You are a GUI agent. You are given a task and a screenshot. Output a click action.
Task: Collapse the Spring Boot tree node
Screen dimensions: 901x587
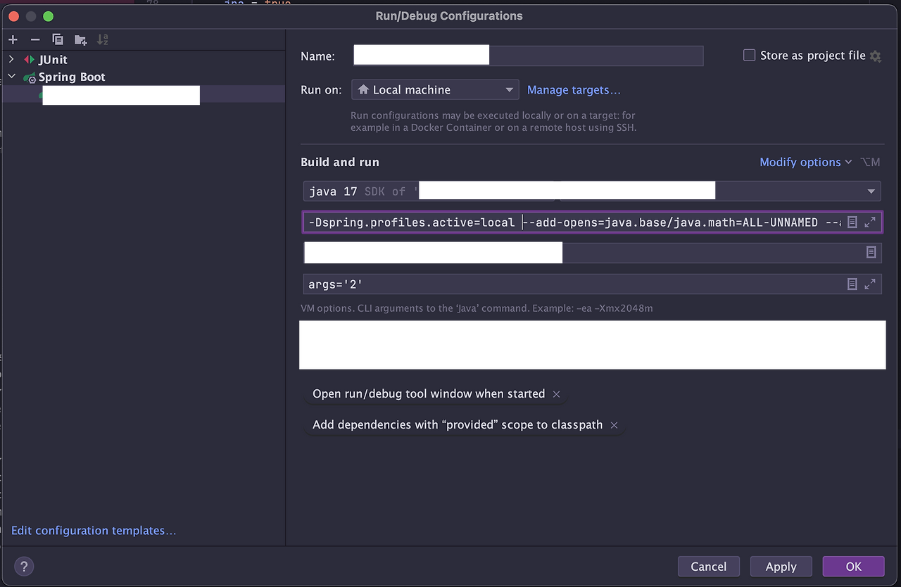tap(11, 77)
